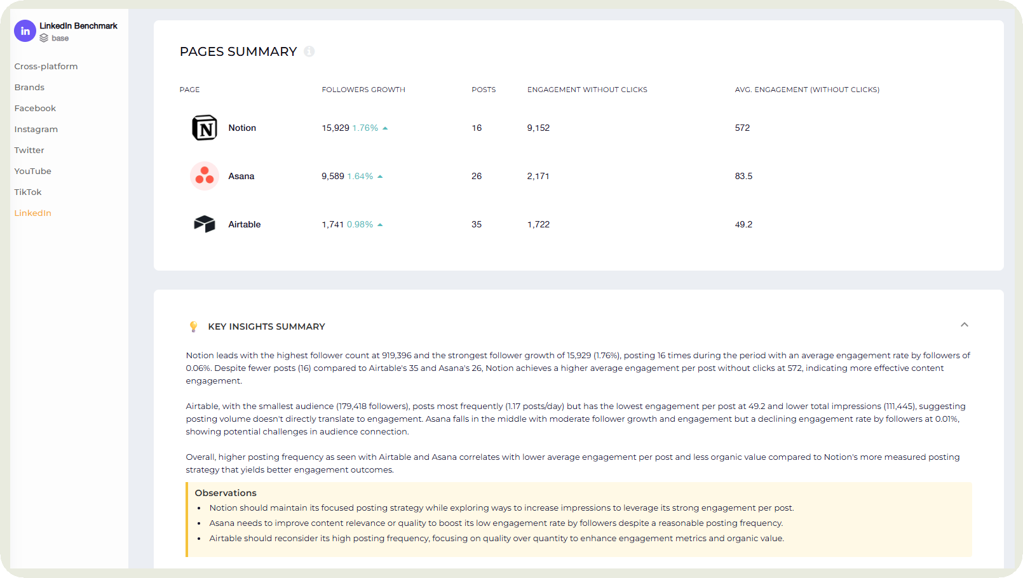Open the Instagram analytics page

point(36,129)
